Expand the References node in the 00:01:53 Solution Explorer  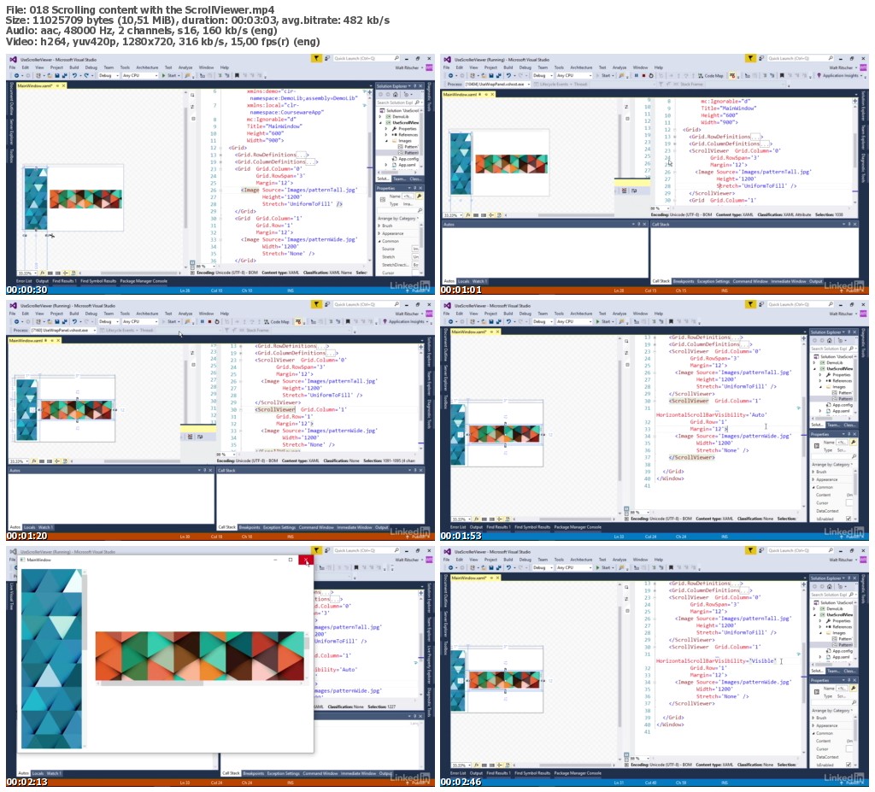[820, 381]
